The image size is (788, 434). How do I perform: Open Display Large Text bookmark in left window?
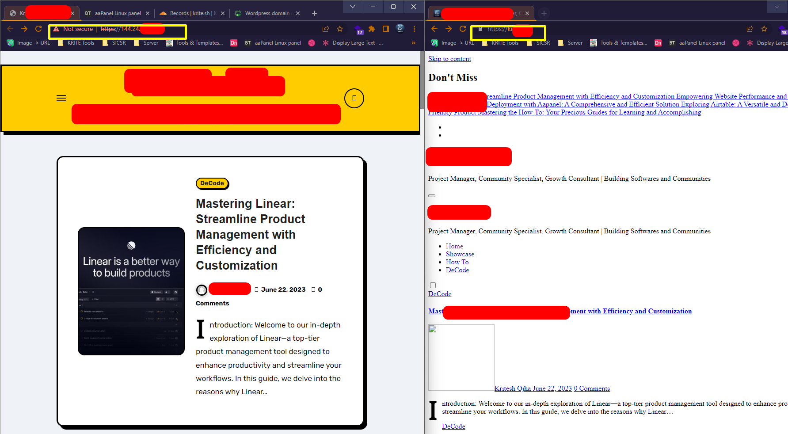[x=353, y=43]
